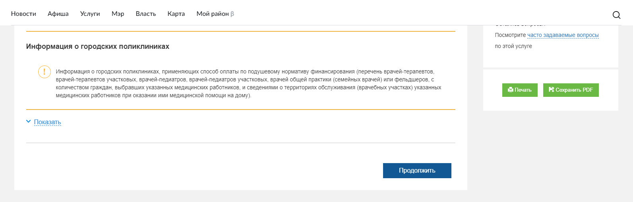Click the Печать button label
The image size is (633, 202).
523,90
